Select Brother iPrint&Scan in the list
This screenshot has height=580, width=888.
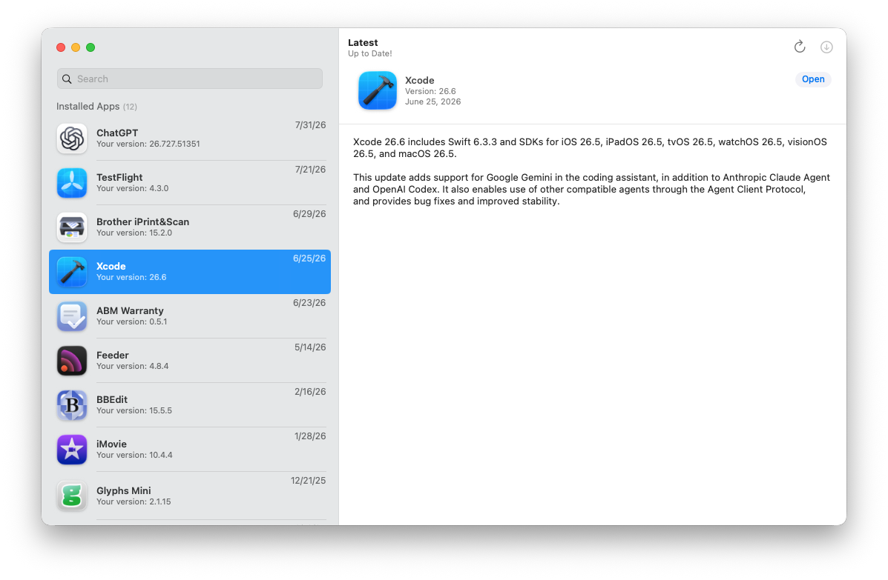pyautogui.click(x=190, y=227)
